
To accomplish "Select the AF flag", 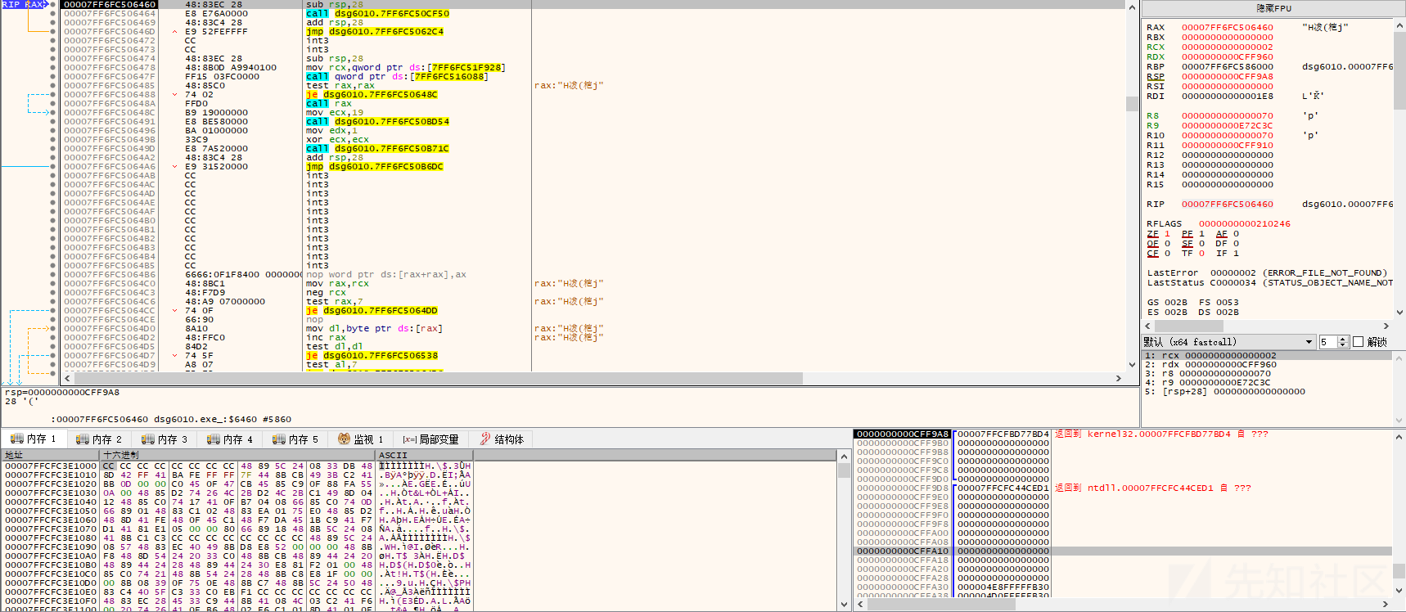I will pos(1221,234).
